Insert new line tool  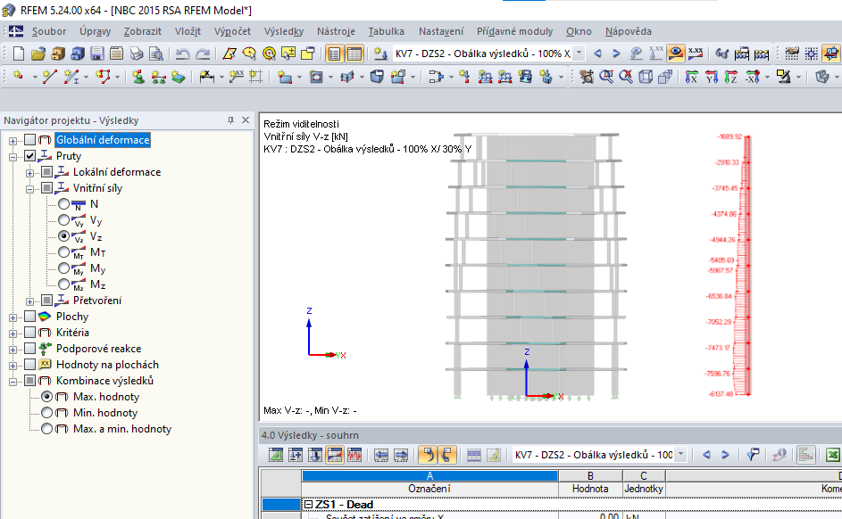point(49,77)
